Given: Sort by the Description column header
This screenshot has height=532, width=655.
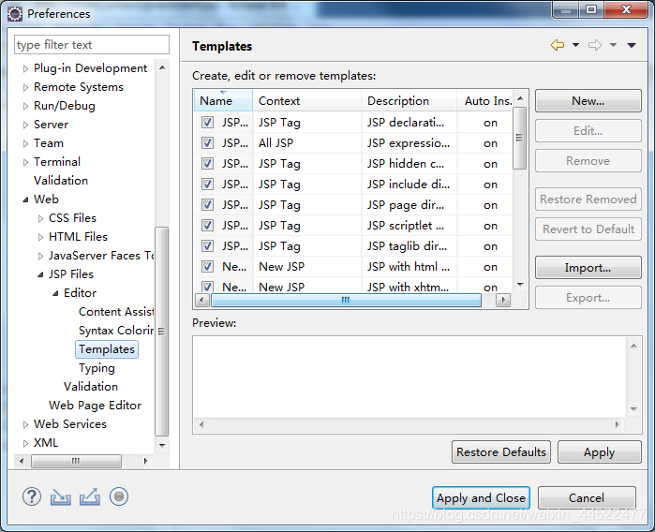Looking at the screenshot, I should point(409,100).
